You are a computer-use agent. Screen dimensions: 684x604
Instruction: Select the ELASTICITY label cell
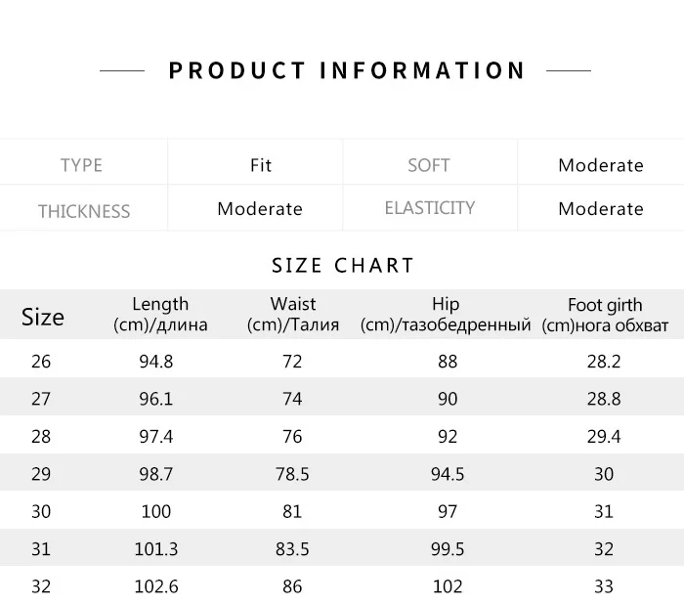pyautogui.click(x=430, y=208)
